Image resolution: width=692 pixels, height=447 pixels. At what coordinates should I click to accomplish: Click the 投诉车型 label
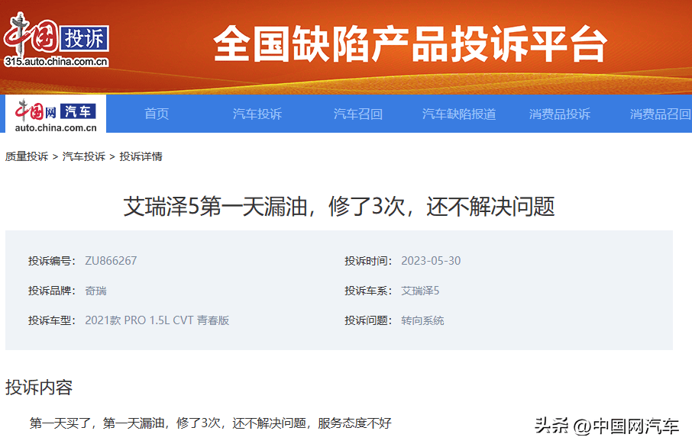click(x=52, y=320)
